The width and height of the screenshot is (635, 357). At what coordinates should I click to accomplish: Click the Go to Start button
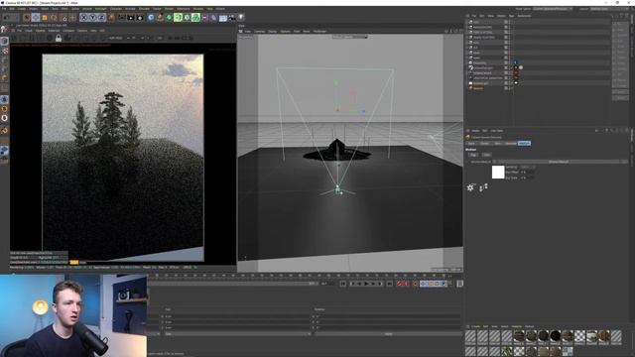pyautogui.click(x=343, y=284)
